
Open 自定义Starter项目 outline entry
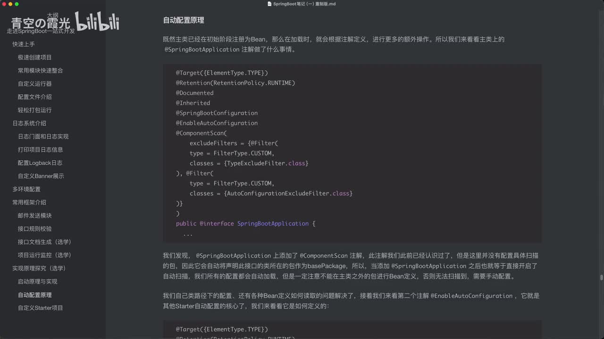(41, 308)
